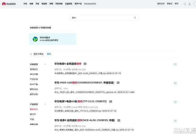
Task: Click the 华为手机助手 green globe icon
Action: pos(35,39)
